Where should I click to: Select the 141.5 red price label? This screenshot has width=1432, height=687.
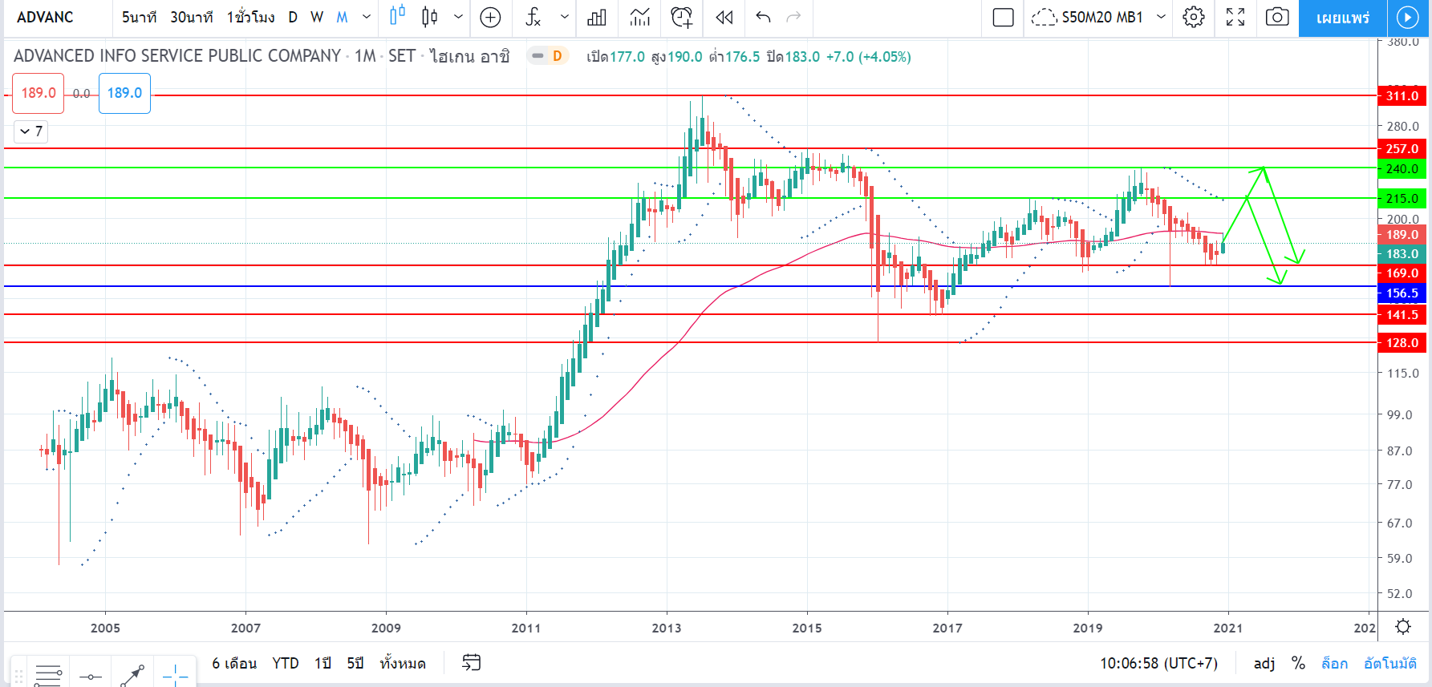[x=1402, y=314]
